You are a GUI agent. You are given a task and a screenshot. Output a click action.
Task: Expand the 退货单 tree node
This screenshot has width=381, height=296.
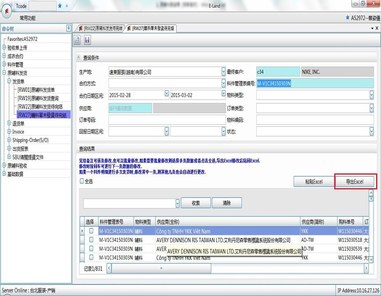click(x=9, y=123)
